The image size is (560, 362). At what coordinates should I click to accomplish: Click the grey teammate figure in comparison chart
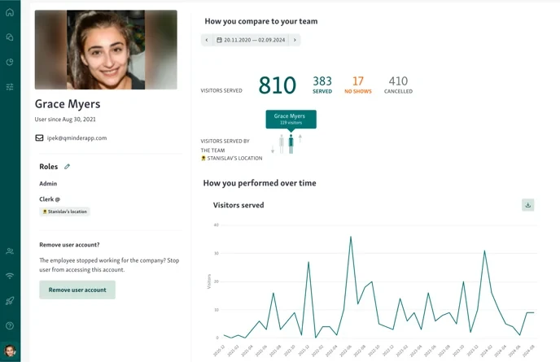point(282,144)
